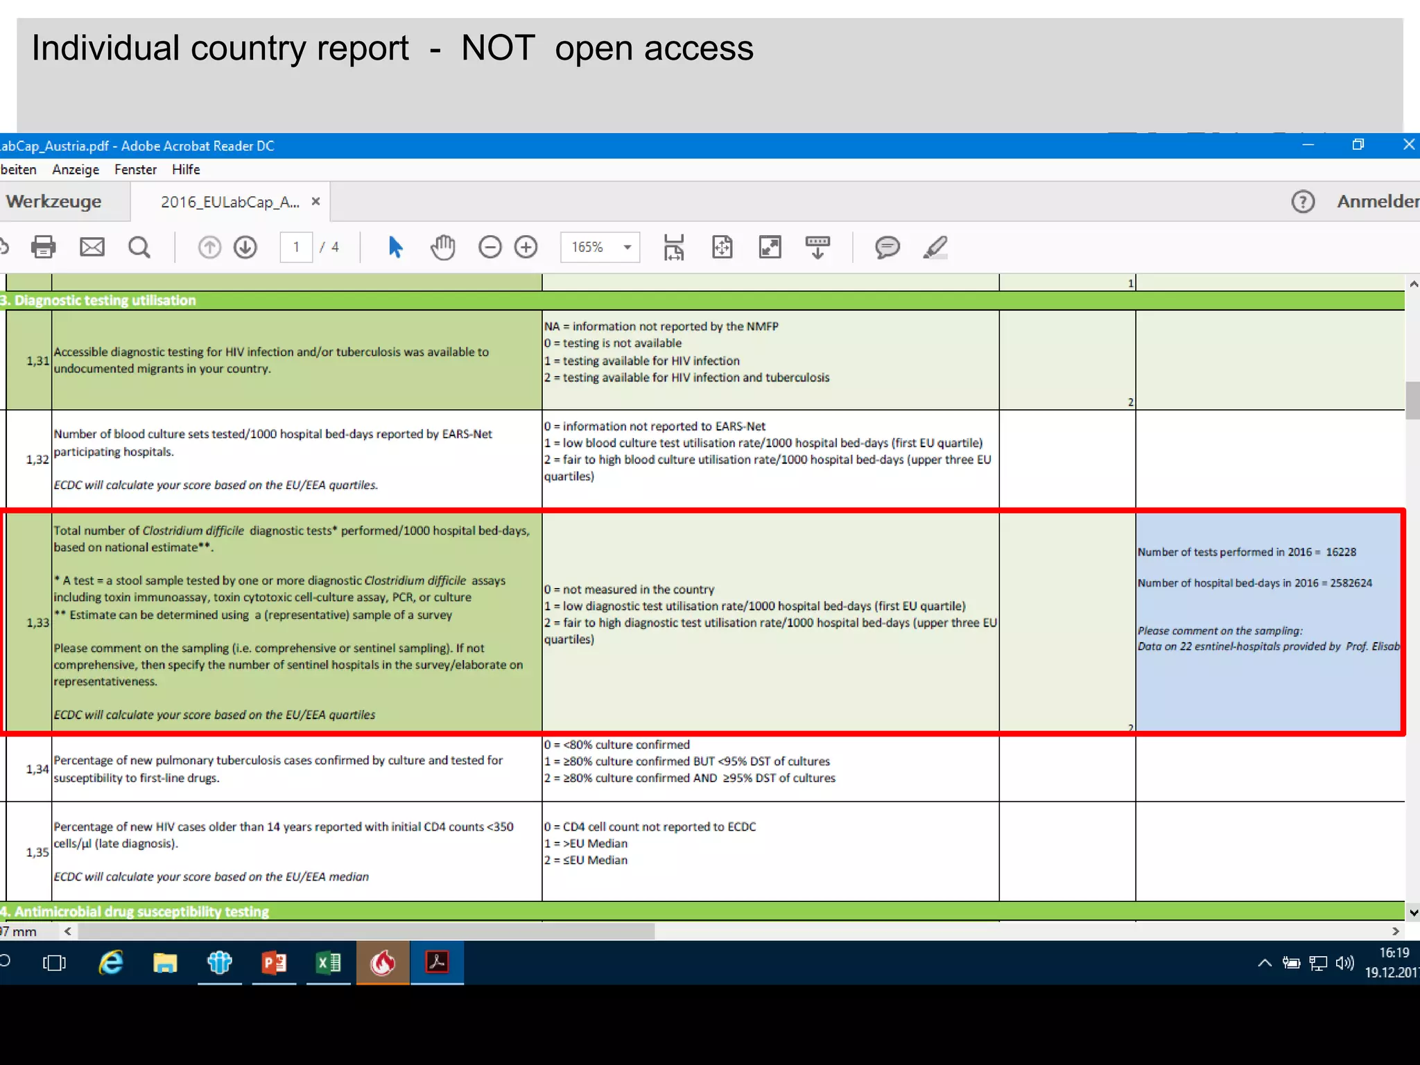1420x1065 pixels.
Task: Click the vertical scrollbar thumb
Action: coord(1412,400)
